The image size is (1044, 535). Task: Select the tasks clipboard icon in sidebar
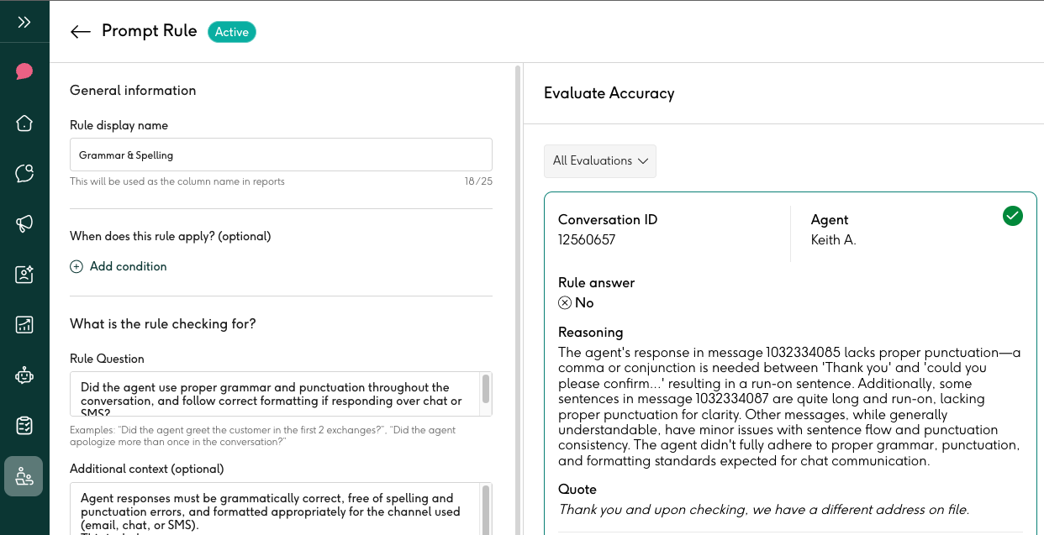tap(24, 426)
